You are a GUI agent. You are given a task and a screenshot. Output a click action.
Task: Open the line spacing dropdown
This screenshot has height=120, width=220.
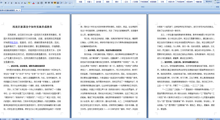[62, 3]
